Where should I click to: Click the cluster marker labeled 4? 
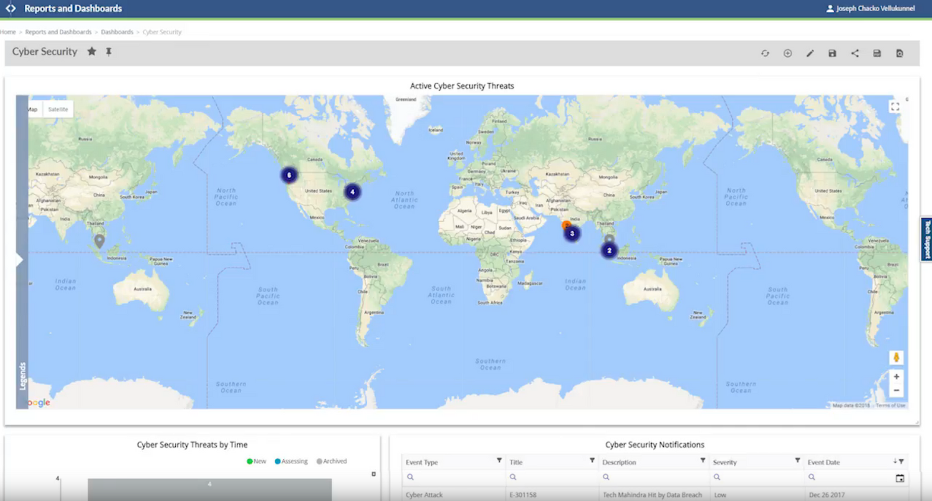click(352, 192)
